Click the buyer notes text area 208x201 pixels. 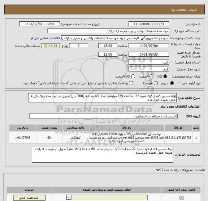103,154
